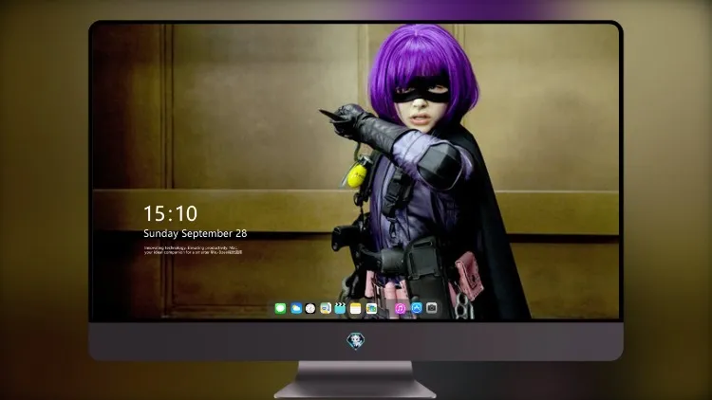The width and height of the screenshot is (712, 400).
Task: Open the yellow Notes app in dock
Action: (x=356, y=309)
